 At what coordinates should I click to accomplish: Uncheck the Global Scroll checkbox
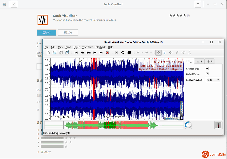pos(207,69)
